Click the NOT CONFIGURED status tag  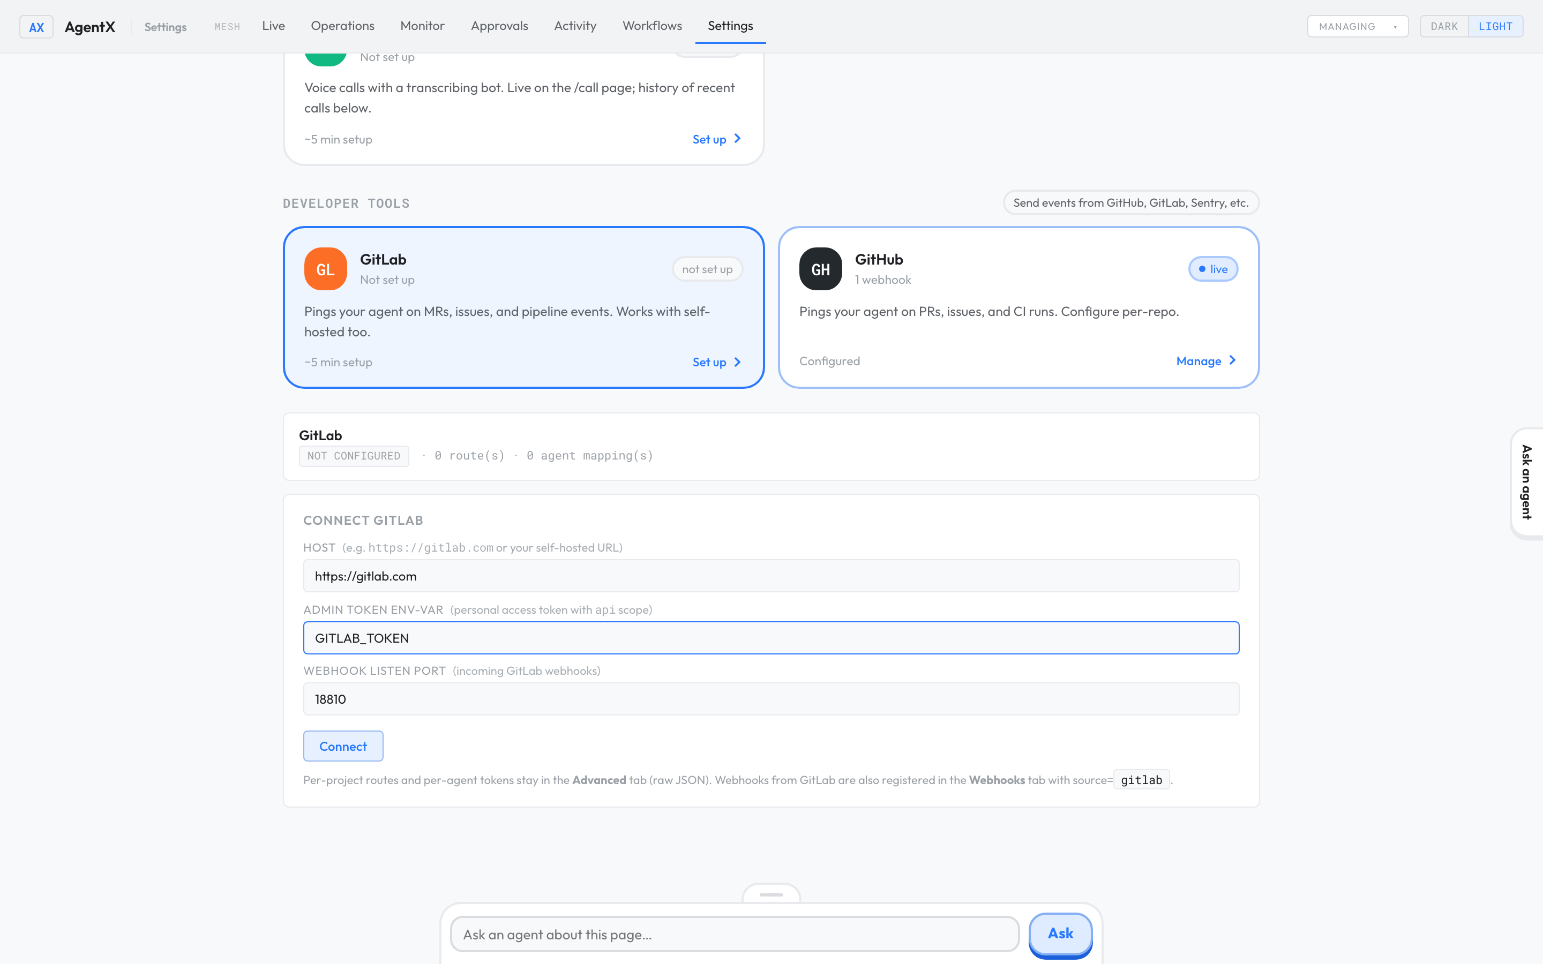point(354,456)
